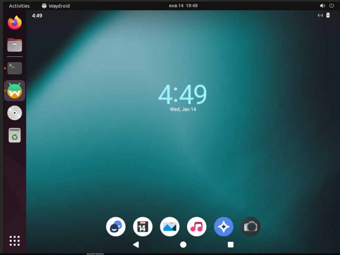Image resolution: width=340 pixels, height=255 pixels.
Task: Tap the Android Back navigation triangle
Action: tap(136, 245)
